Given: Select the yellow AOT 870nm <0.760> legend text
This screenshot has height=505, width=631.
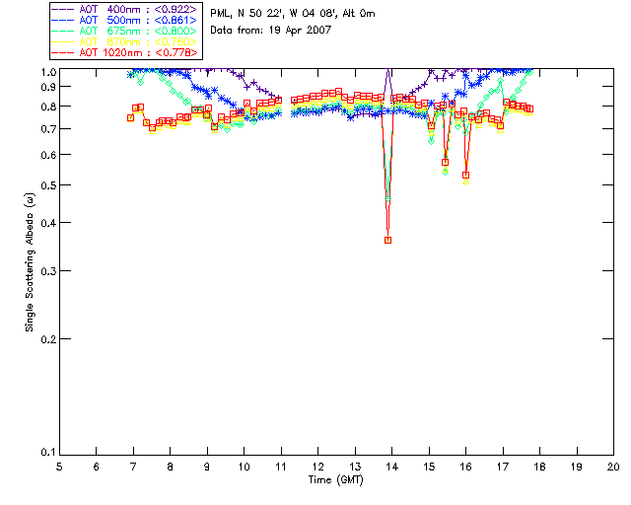Looking at the screenshot, I should pos(138,41).
